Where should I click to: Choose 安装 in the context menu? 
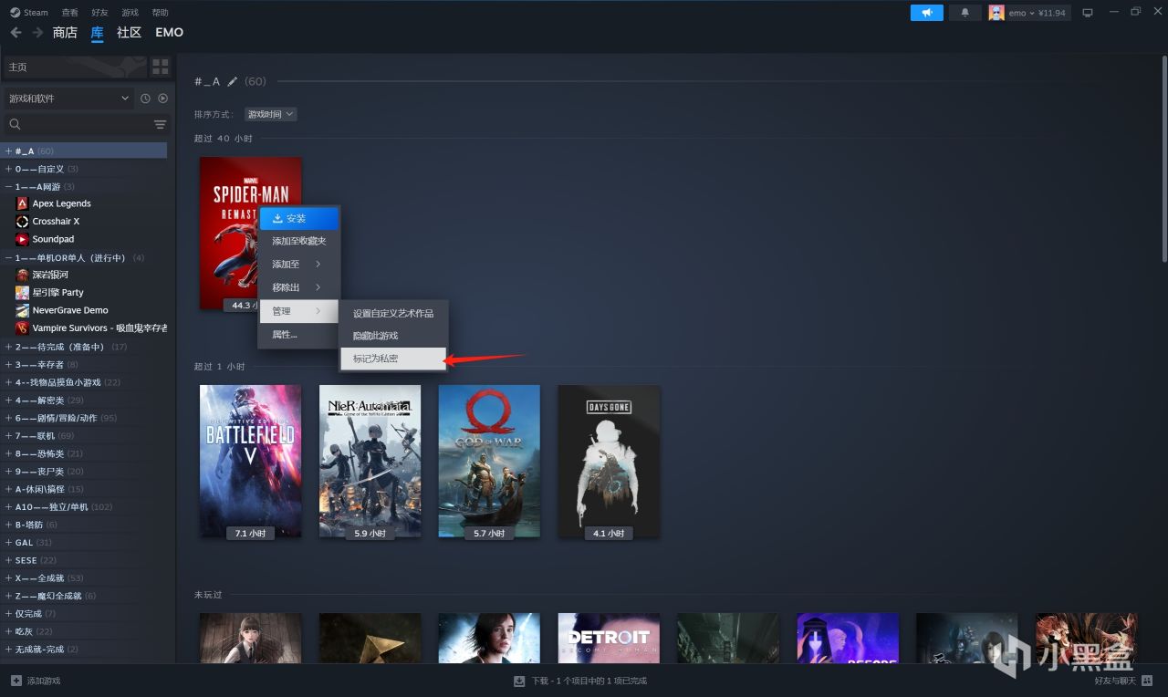coord(299,218)
